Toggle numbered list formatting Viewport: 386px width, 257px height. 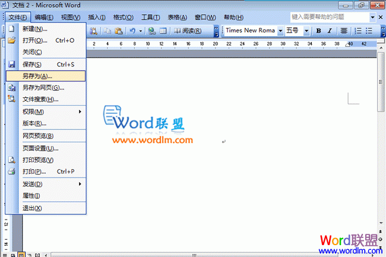tap(358, 31)
